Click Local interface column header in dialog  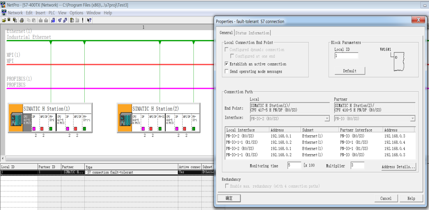[x=247, y=130]
